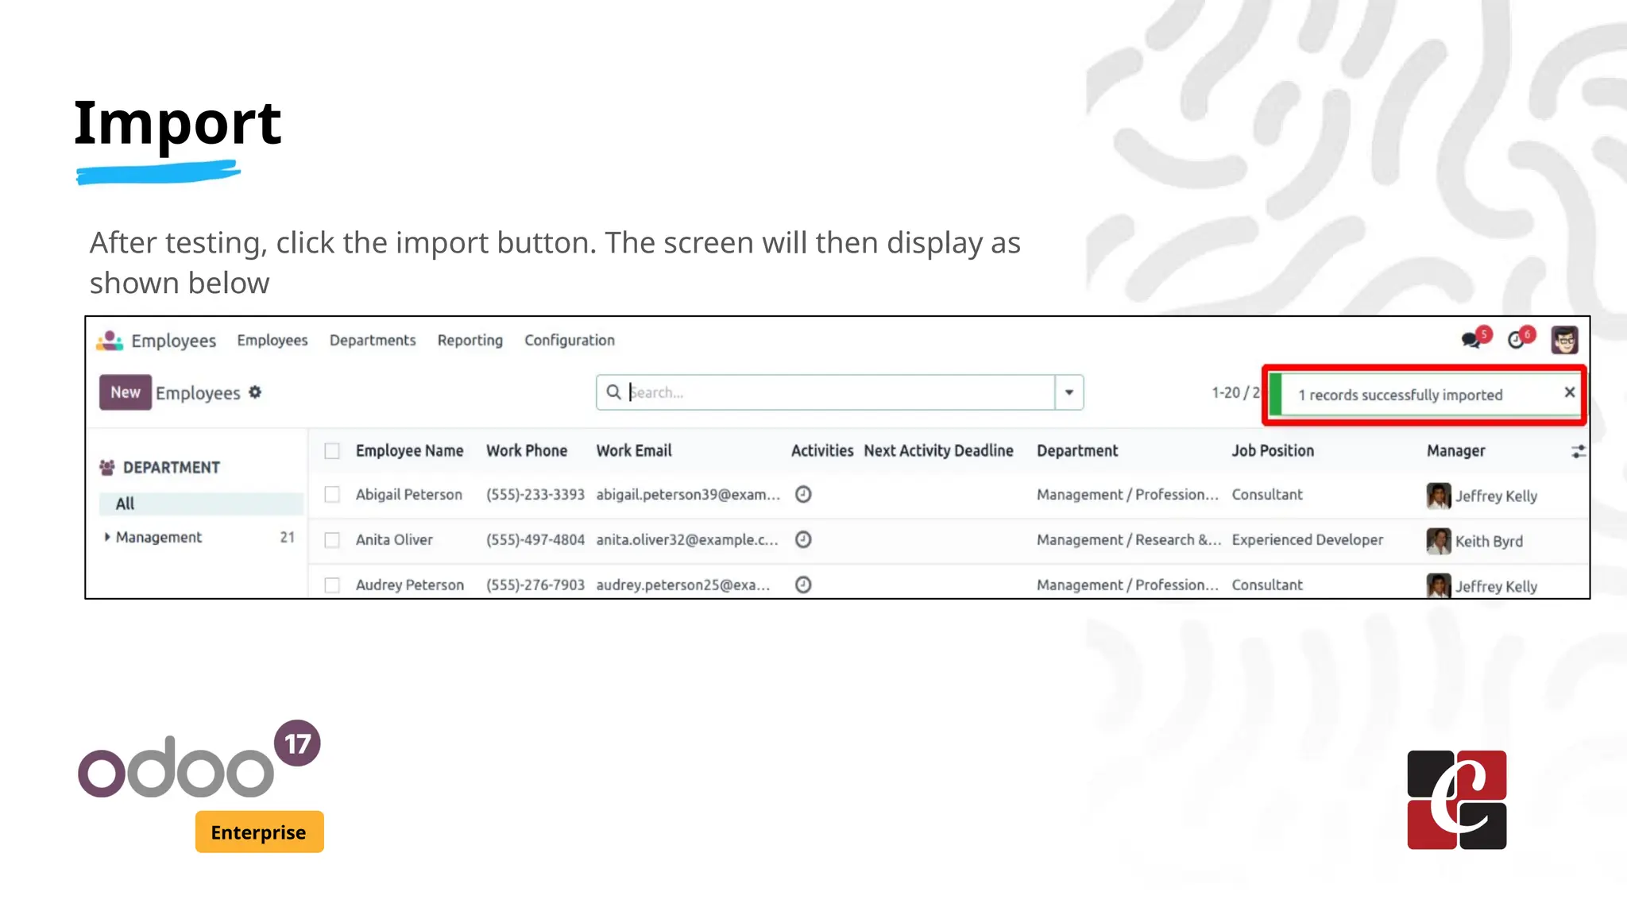Screen dimensions: 1627x915
Task: Sort by Work Phone column
Action: [x=527, y=450]
